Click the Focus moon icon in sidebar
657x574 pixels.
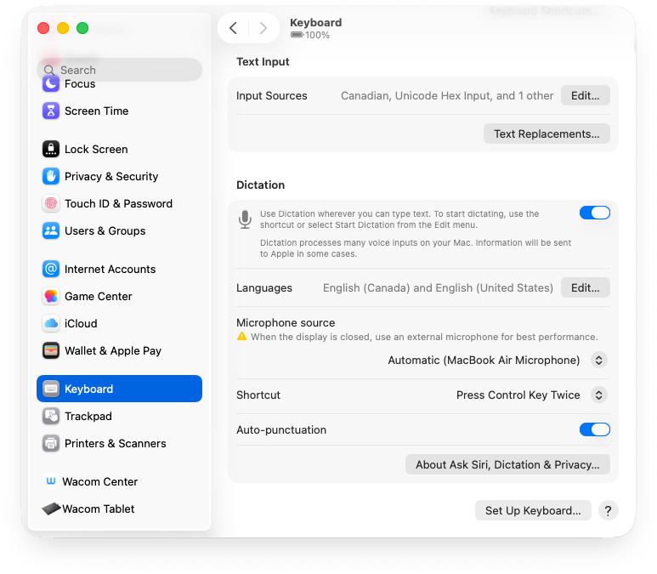coord(51,84)
